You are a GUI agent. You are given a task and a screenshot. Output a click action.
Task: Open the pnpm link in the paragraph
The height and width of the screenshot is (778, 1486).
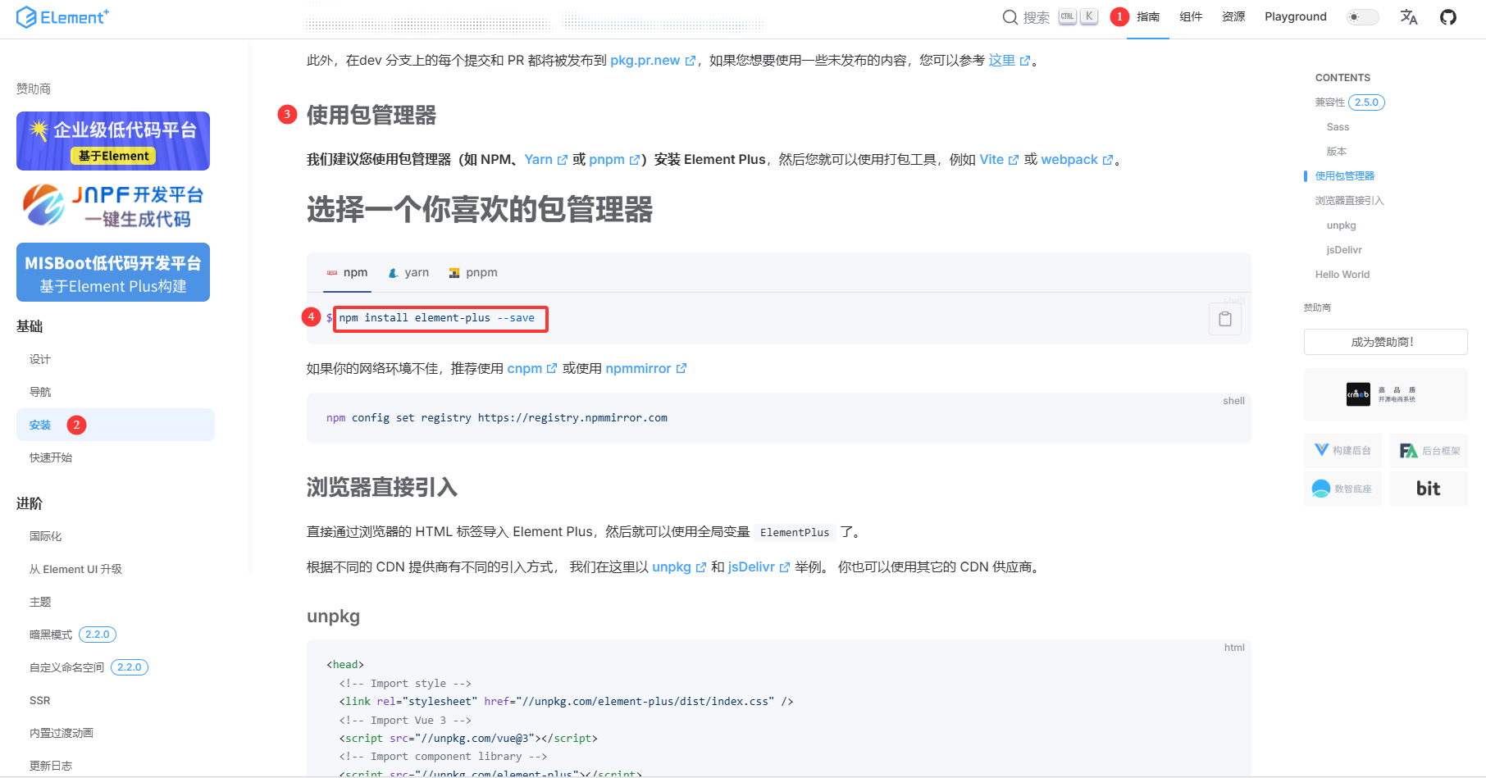(614, 160)
